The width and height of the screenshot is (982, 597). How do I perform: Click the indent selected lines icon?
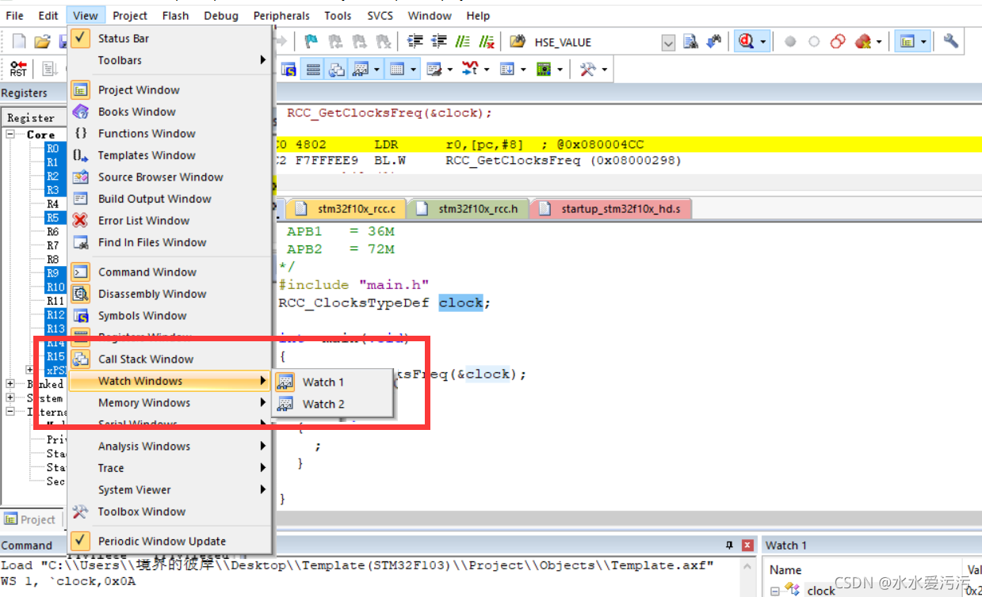[x=415, y=42]
